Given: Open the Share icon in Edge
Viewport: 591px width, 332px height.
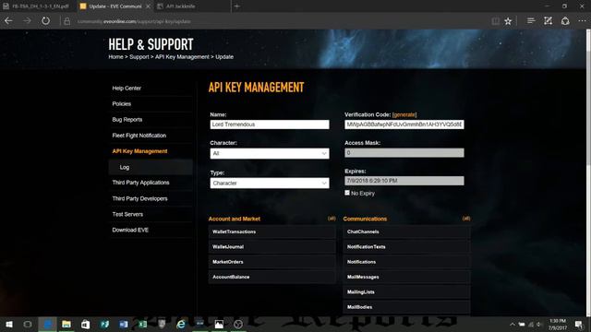Looking at the screenshot, I should pyautogui.click(x=565, y=21).
